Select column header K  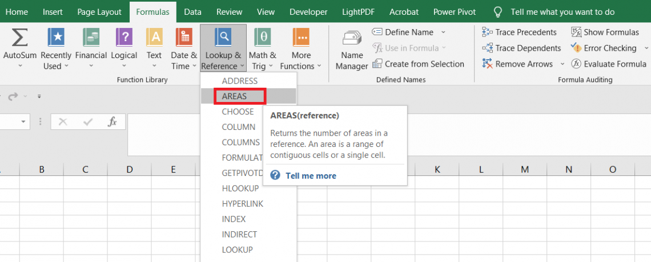click(x=437, y=169)
